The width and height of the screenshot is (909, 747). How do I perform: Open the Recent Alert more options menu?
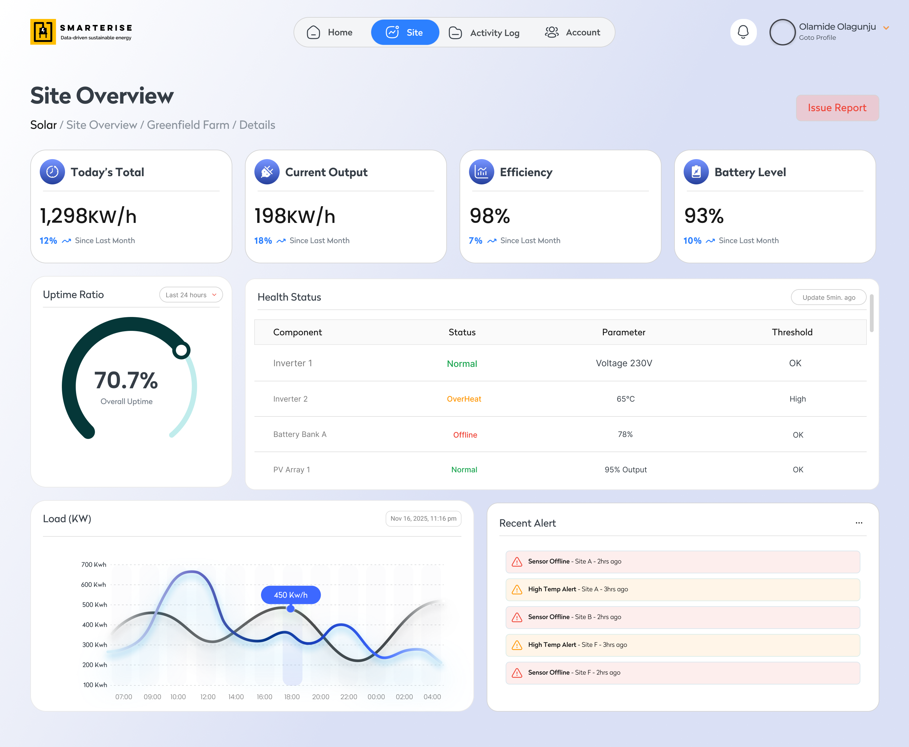click(x=859, y=523)
